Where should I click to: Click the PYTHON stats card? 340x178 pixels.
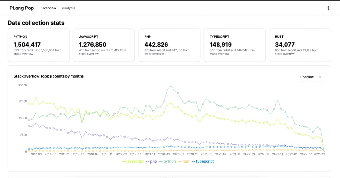(38, 45)
